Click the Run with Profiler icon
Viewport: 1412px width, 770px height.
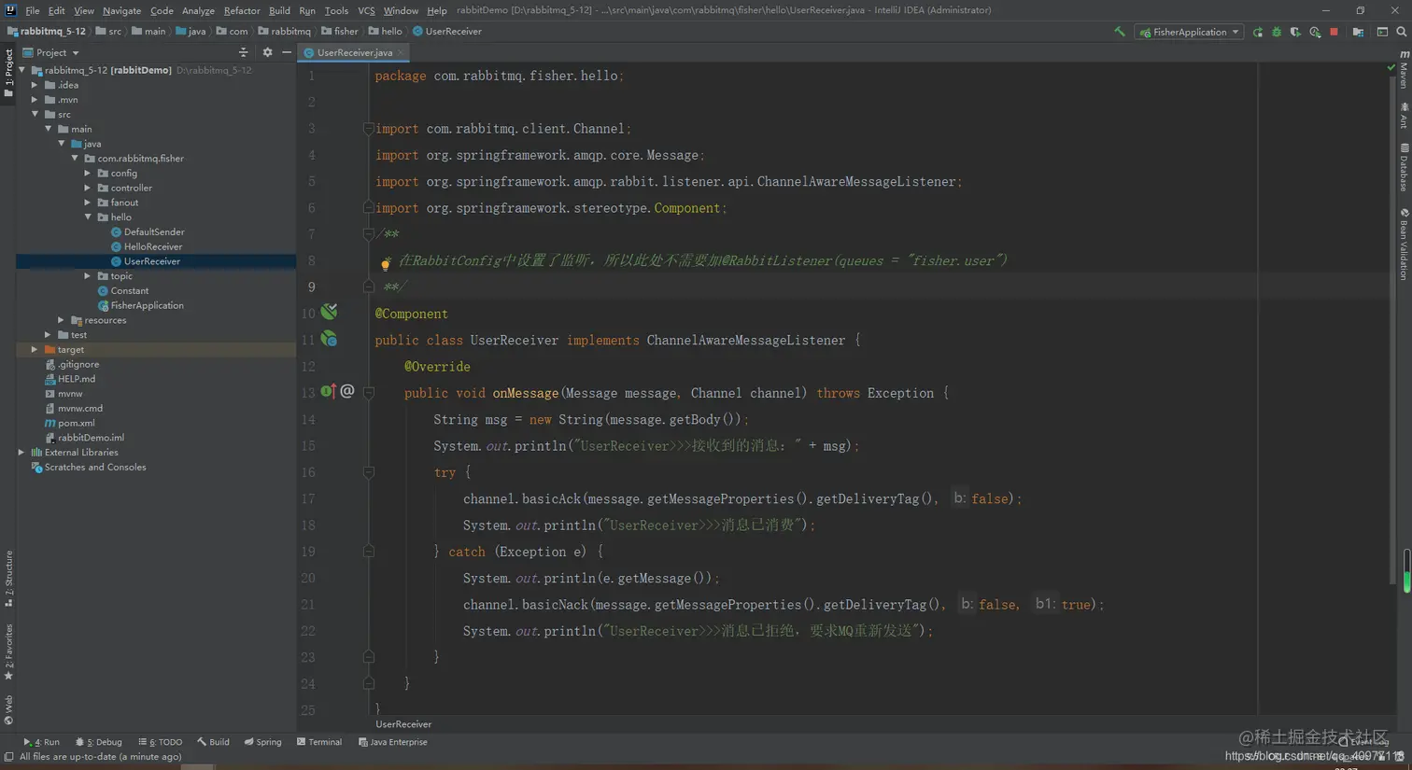coord(1315,32)
